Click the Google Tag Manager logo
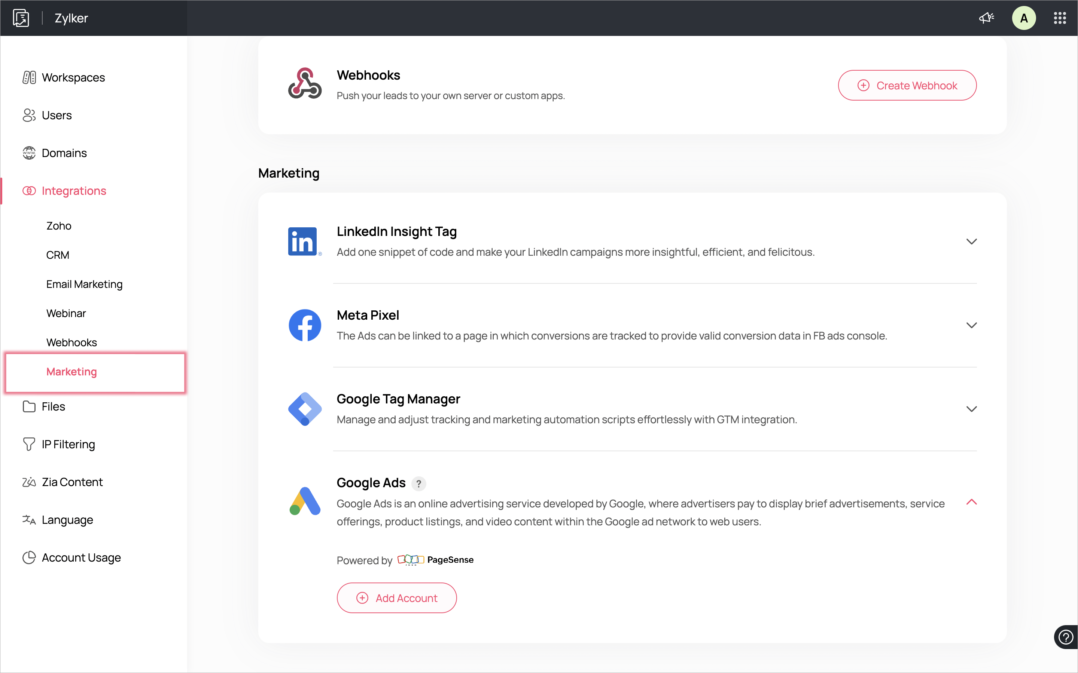The image size is (1078, 673). pos(305,409)
